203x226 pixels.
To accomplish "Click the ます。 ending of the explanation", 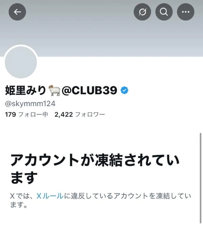I will [19, 205].
